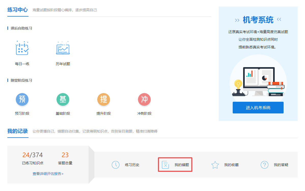305x191 pixels.
Task: Click the 机考系统 panel heading
Action: click(x=258, y=20)
